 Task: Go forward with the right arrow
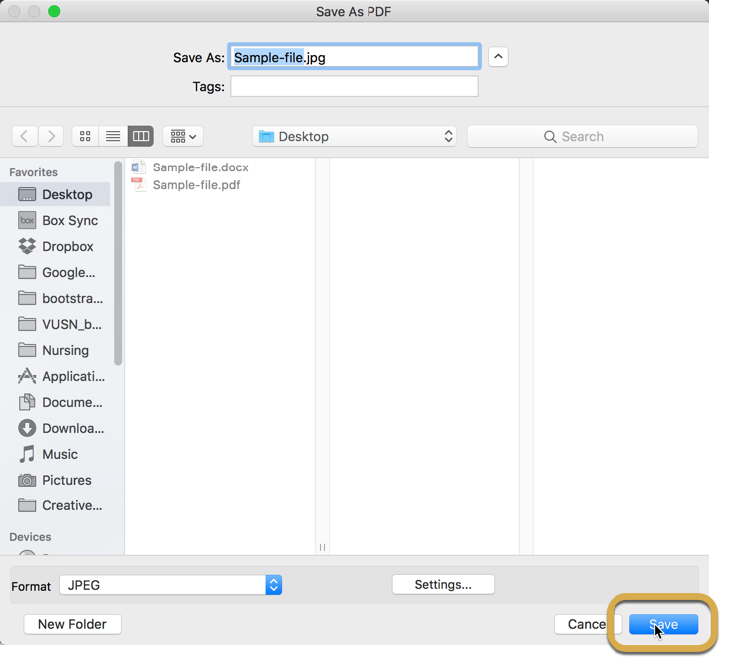coord(51,136)
